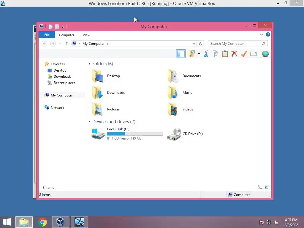This screenshot has width=304, height=228.
Task: Go forward with the Forward arrow button
Action: [53, 44]
